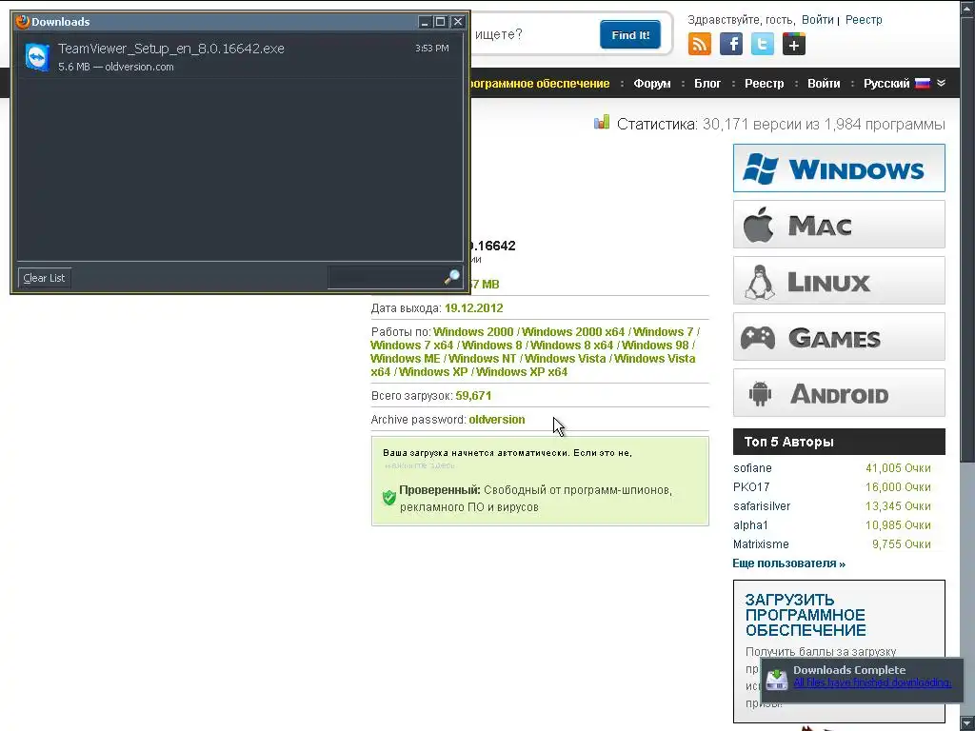Click the Downloads Complete notification icon
This screenshot has width=975, height=731.
tap(777, 678)
